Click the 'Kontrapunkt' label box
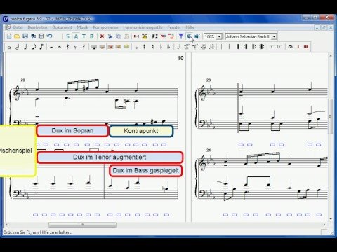The image size is (337, 252). (141, 131)
